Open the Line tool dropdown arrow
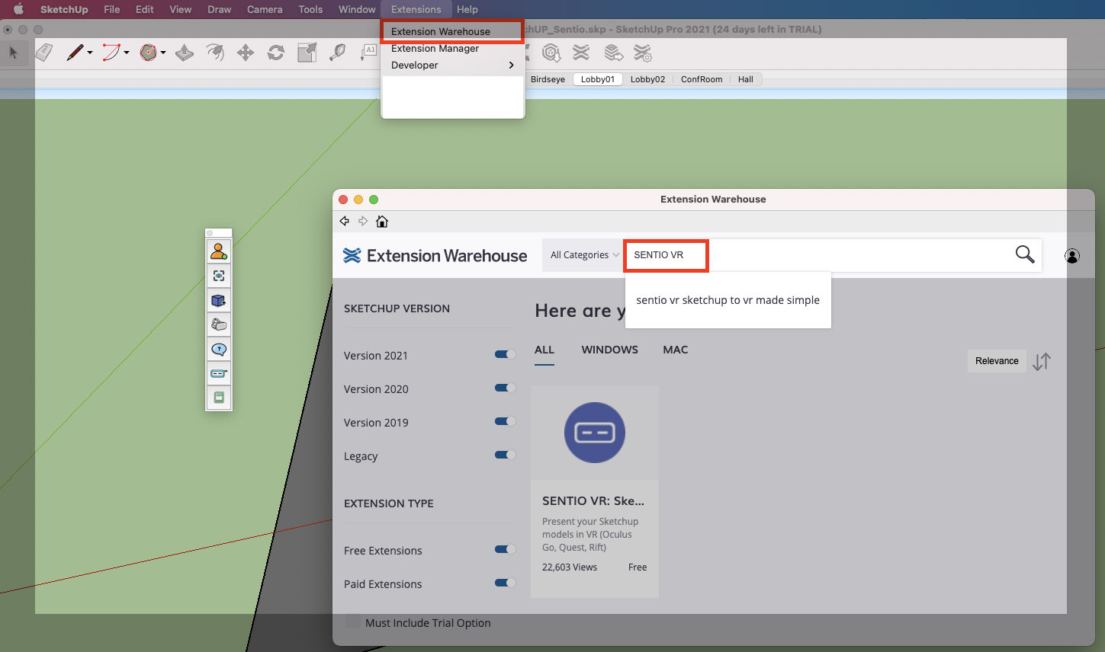 [90, 53]
